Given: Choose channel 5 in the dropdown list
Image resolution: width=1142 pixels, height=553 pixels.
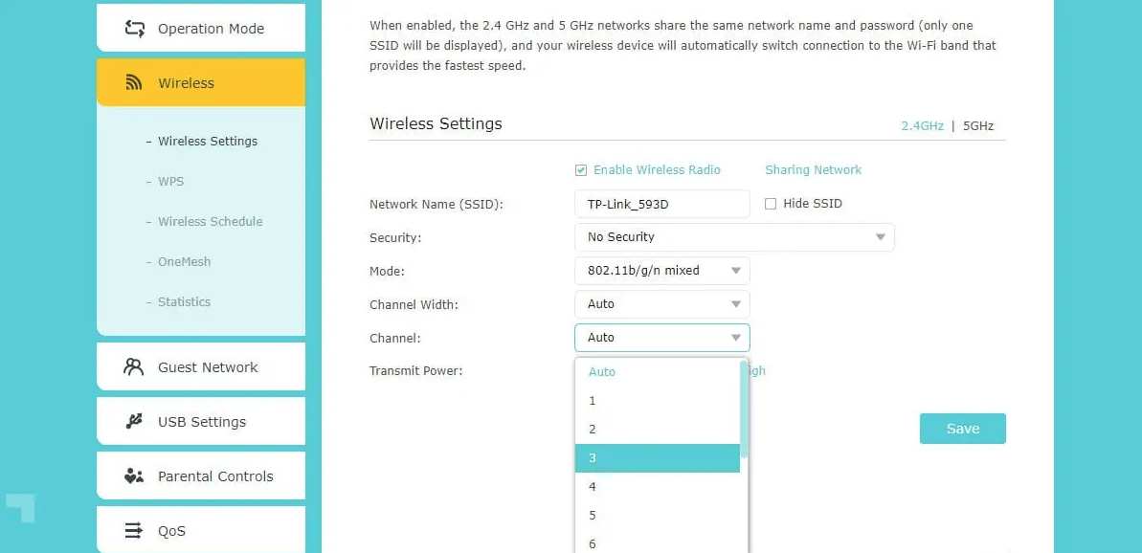Looking at the screenshot, I should 658,516.
